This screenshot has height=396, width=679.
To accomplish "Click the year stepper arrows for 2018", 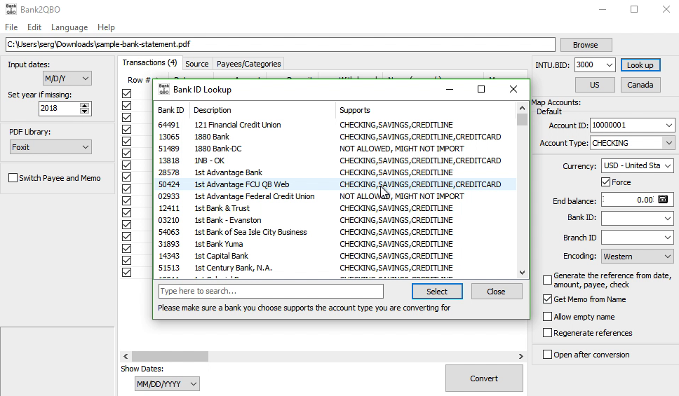I will click(x=85, y=108).
